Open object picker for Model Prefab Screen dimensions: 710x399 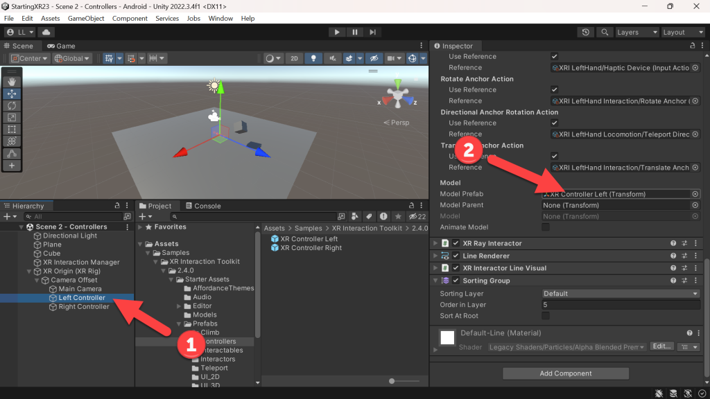695,194
